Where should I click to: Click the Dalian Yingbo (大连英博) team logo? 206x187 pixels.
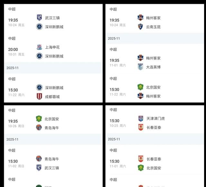(140, 67)
